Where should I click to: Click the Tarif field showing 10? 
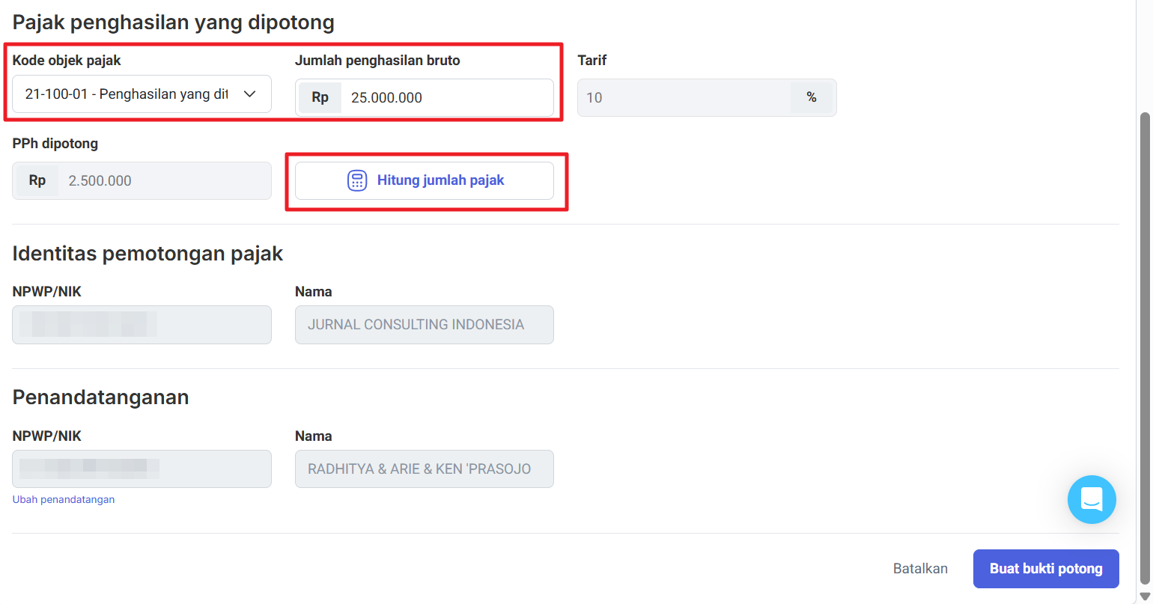click(x=683, y=98)
